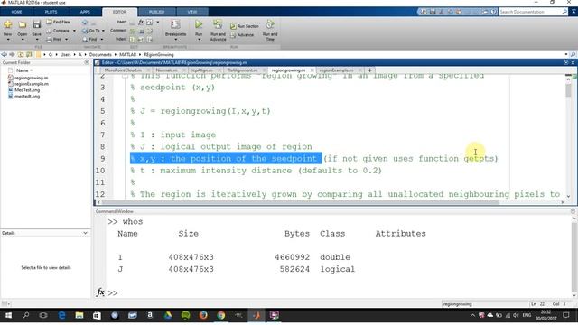
Task: Click the Breakpoints icon
Action: click(175, 24)
